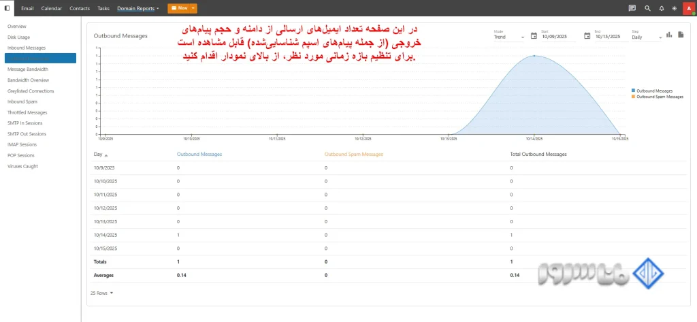The height and width of the screenshot is (322, 697).
Task: Click the Total Outbound Messages column header
Action: tap(538, 155)
